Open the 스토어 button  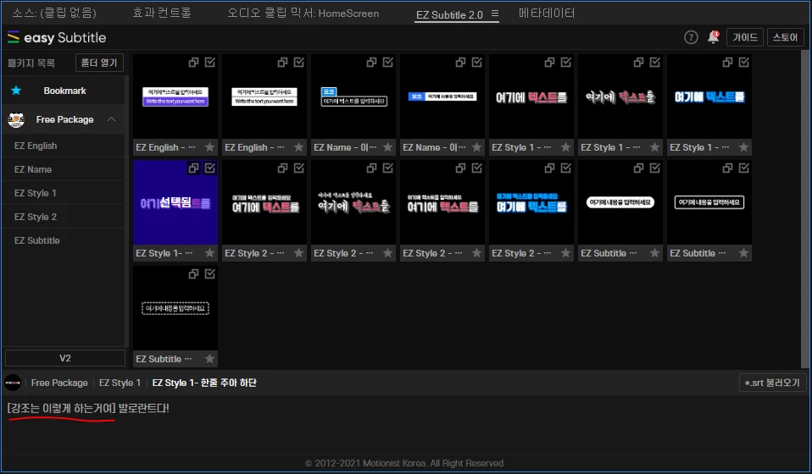[785, 37]
